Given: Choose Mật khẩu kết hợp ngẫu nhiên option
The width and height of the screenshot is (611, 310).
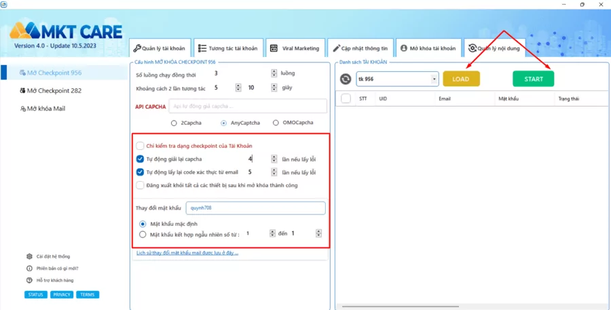Looking at the screenshot, I should coord(143,234).
